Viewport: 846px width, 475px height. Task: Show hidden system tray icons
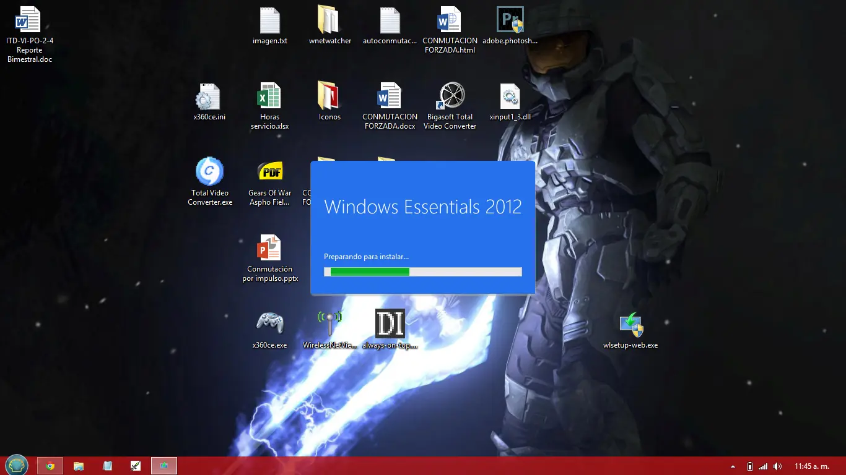coord(733,466)
